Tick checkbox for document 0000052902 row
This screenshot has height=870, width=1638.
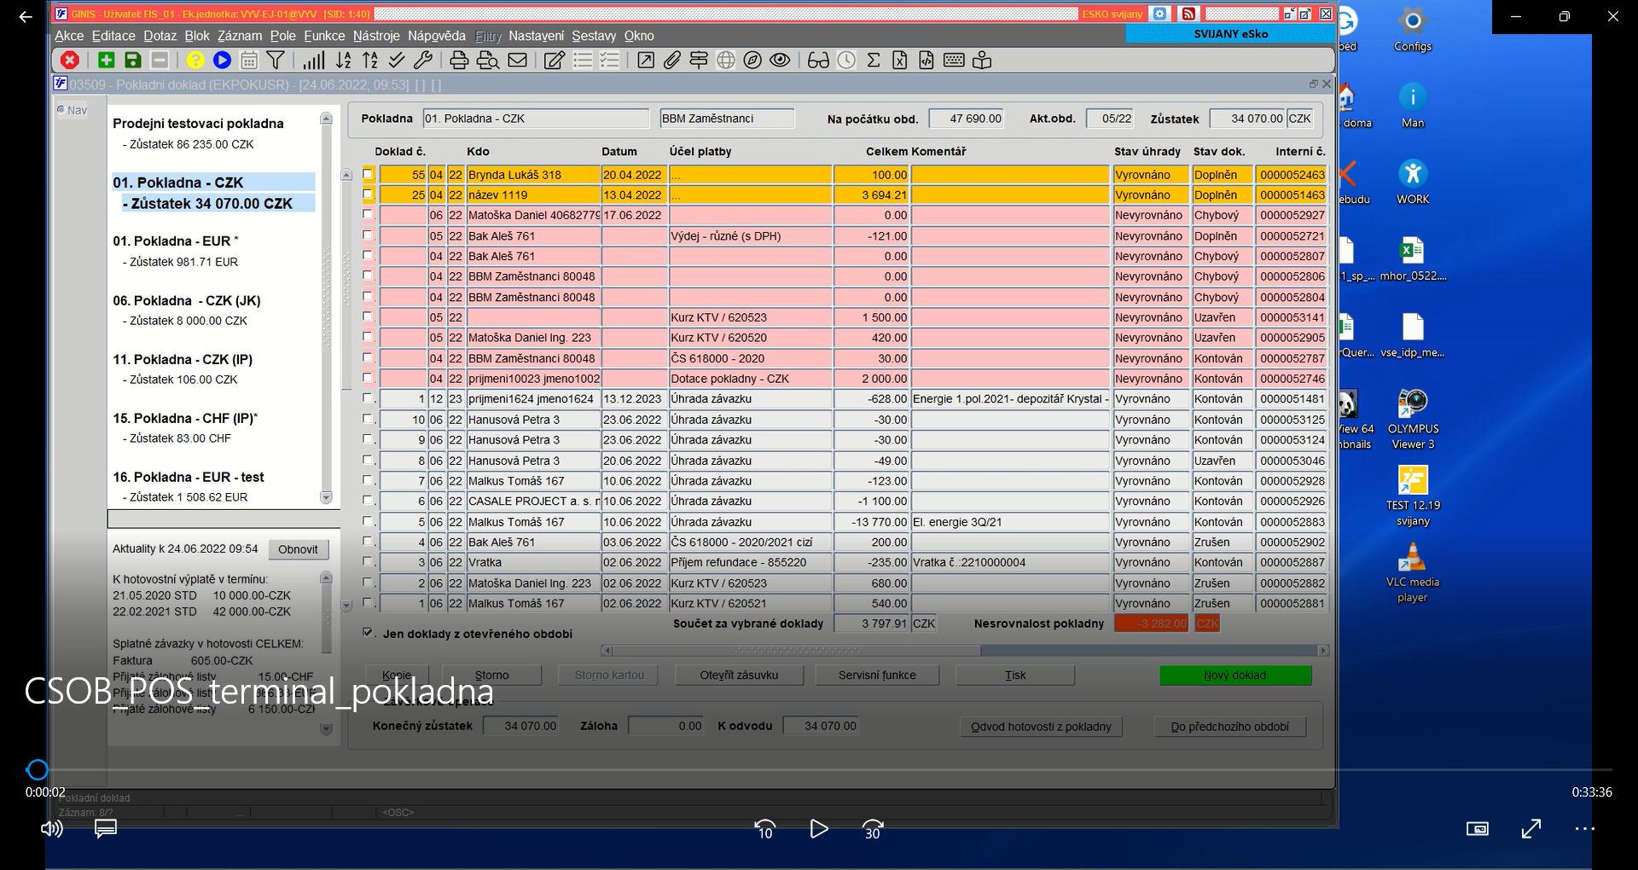(368, 542)
